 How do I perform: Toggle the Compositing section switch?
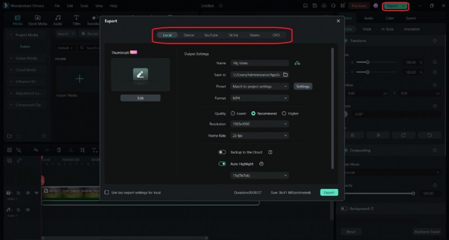(346, 150)
